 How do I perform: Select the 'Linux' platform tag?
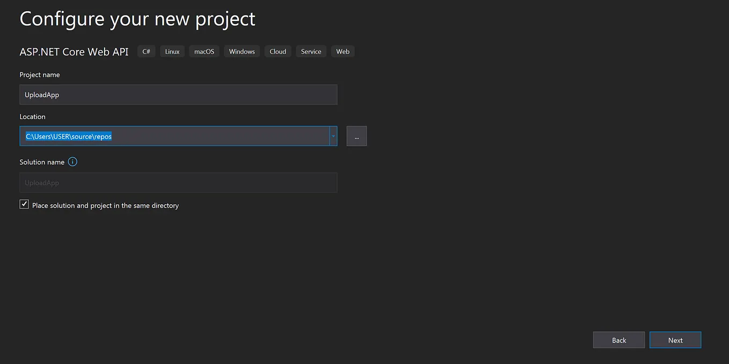(x=172, y=51)
